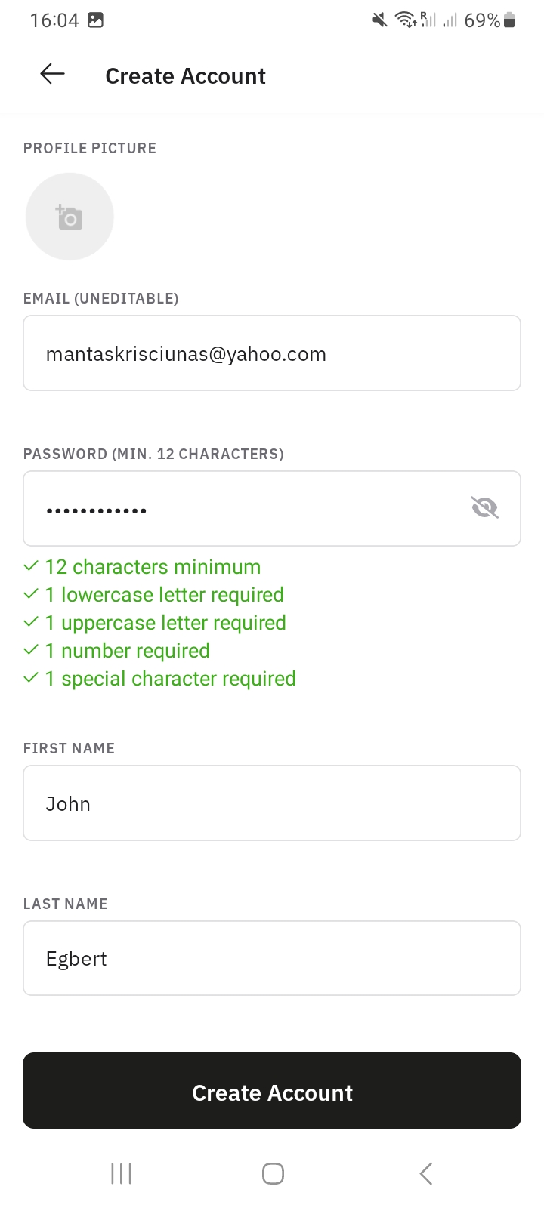The width and height of the screenshot is (544, 1208).
Task: Tap the Create Account page title
Action: [186, 76]
